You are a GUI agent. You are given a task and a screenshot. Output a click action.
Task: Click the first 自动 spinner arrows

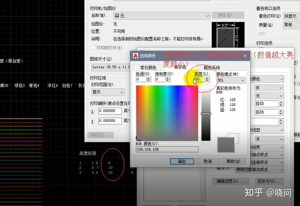point(281,104)
